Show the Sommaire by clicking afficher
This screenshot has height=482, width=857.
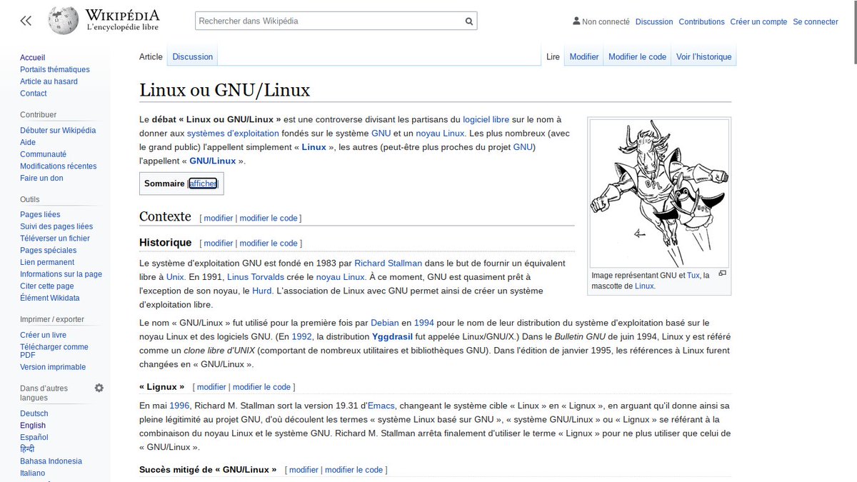click(202, 184)
